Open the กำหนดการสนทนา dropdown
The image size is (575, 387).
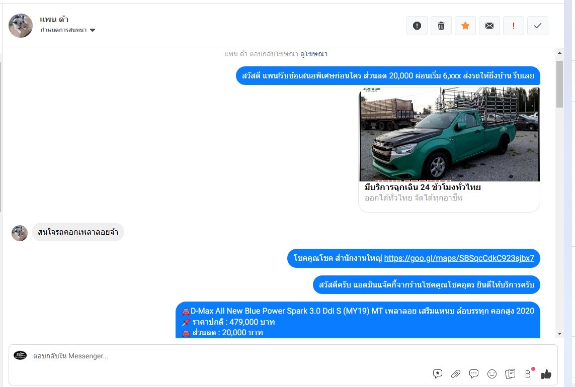pos(68,30)
